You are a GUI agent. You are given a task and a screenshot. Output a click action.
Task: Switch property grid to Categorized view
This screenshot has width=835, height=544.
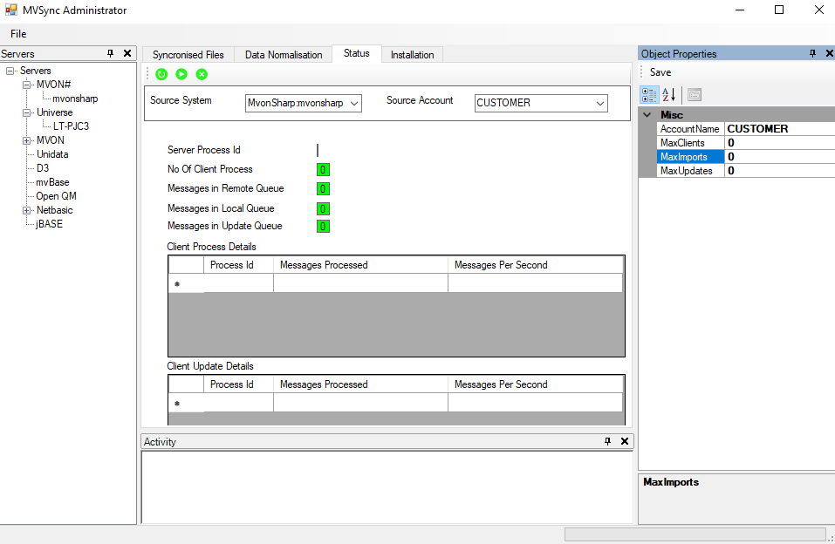pyautogui.click(x=649, y=94)
